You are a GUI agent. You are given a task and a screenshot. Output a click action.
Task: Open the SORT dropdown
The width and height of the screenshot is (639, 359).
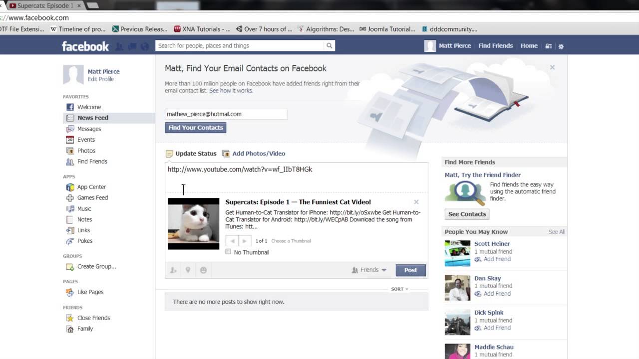(399, 289)
